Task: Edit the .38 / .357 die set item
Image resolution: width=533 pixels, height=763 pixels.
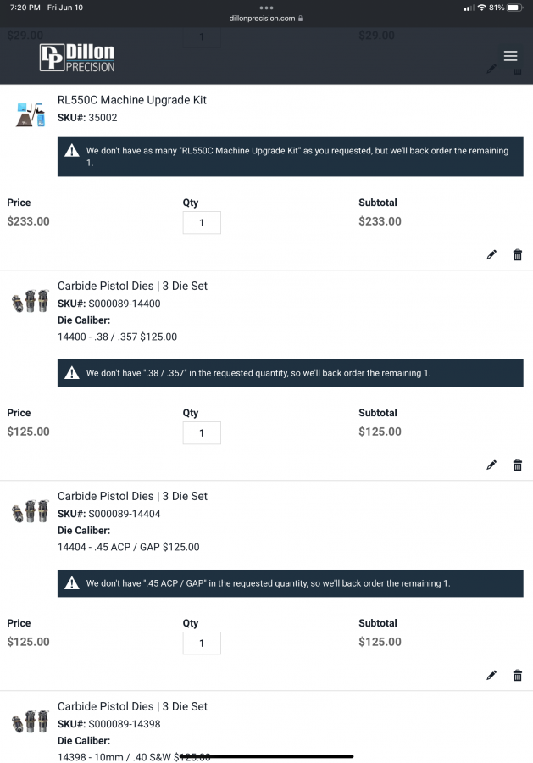Action: point(491,465)
